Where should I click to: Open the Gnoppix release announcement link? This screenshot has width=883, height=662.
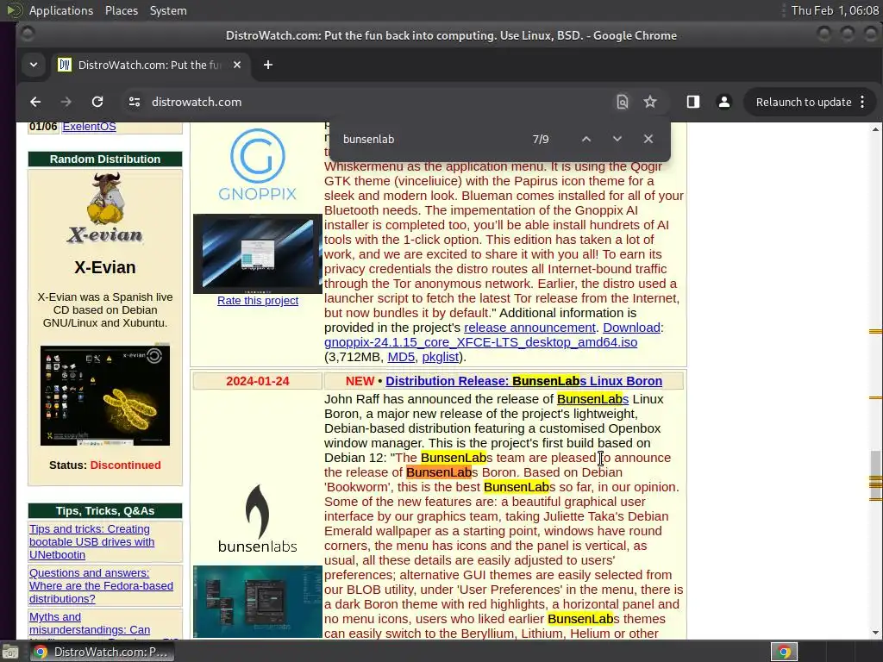pos(529,328)
